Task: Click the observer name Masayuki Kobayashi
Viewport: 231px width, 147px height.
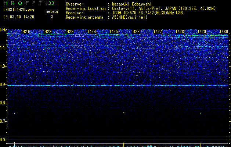Action: (x=132, y=4)
